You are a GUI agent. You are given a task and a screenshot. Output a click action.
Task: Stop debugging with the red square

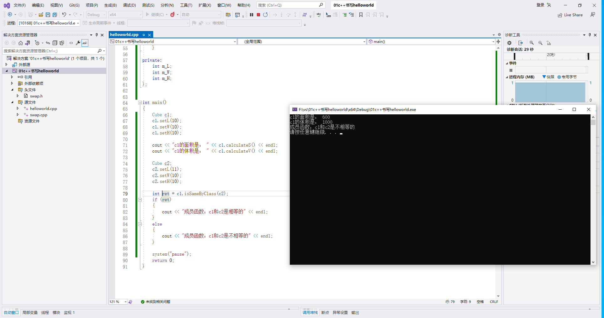tap(258, 15)
